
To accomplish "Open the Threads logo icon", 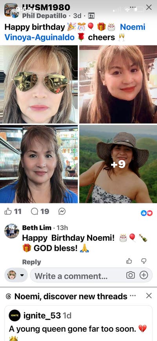I will (x=8, y=296).
